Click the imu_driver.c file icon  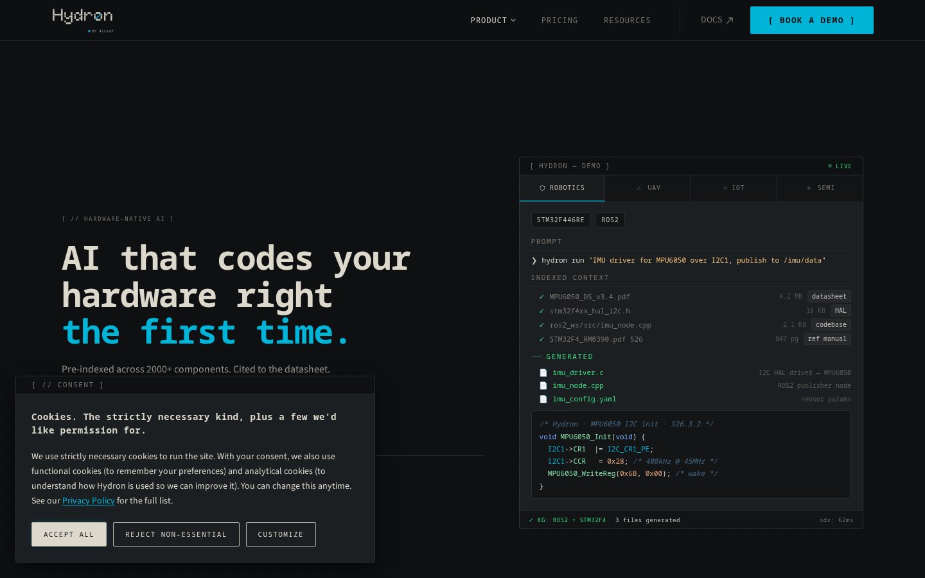543,372
